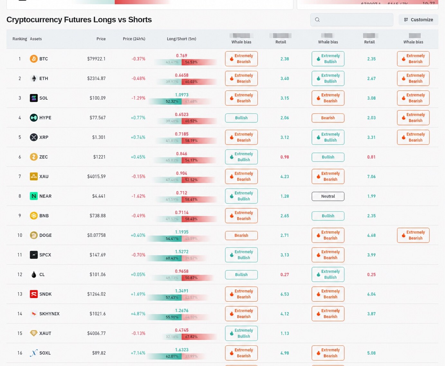Click NEAR's Neutral whale bias badge
The height and width of the screenshot is (366, 445).
click(328, 196)
